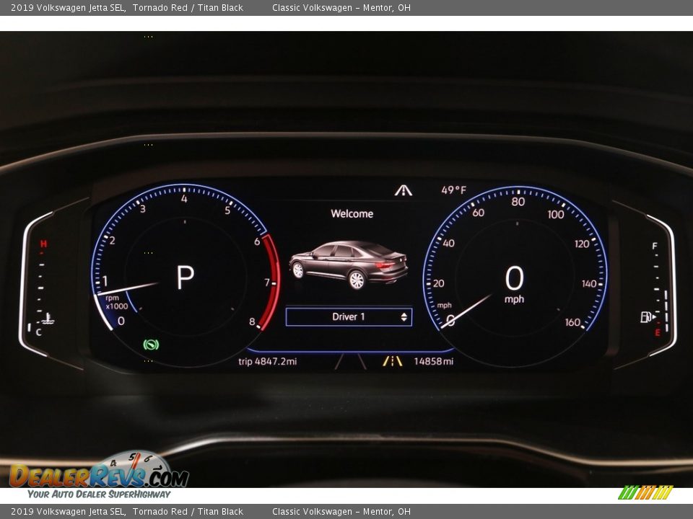Click the 49°F outside temperature display

454,190
